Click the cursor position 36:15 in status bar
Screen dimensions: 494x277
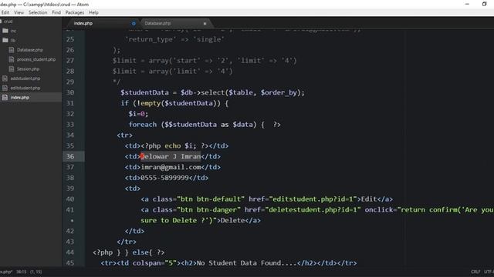[22, 272]
